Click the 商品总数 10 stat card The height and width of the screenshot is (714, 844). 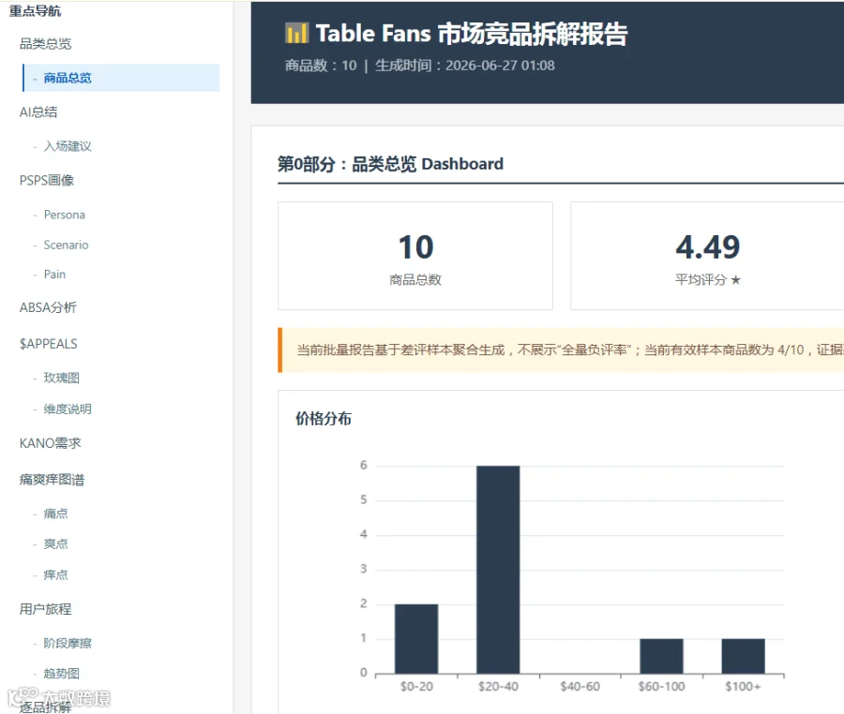[415, 256]
